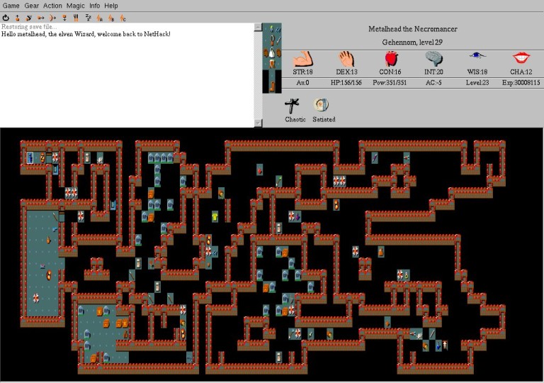Click the Again (circular arrow) toolbar icon
The height and width of the screenshot is (383, 544).
(x=6, y=17)
